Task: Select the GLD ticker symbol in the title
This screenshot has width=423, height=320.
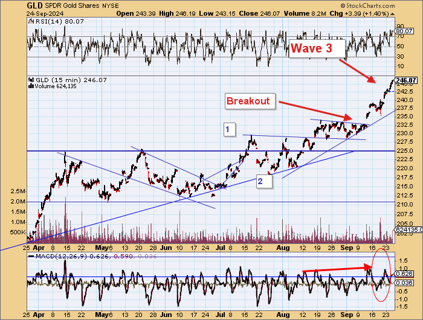Action: [x=35, y=5]
